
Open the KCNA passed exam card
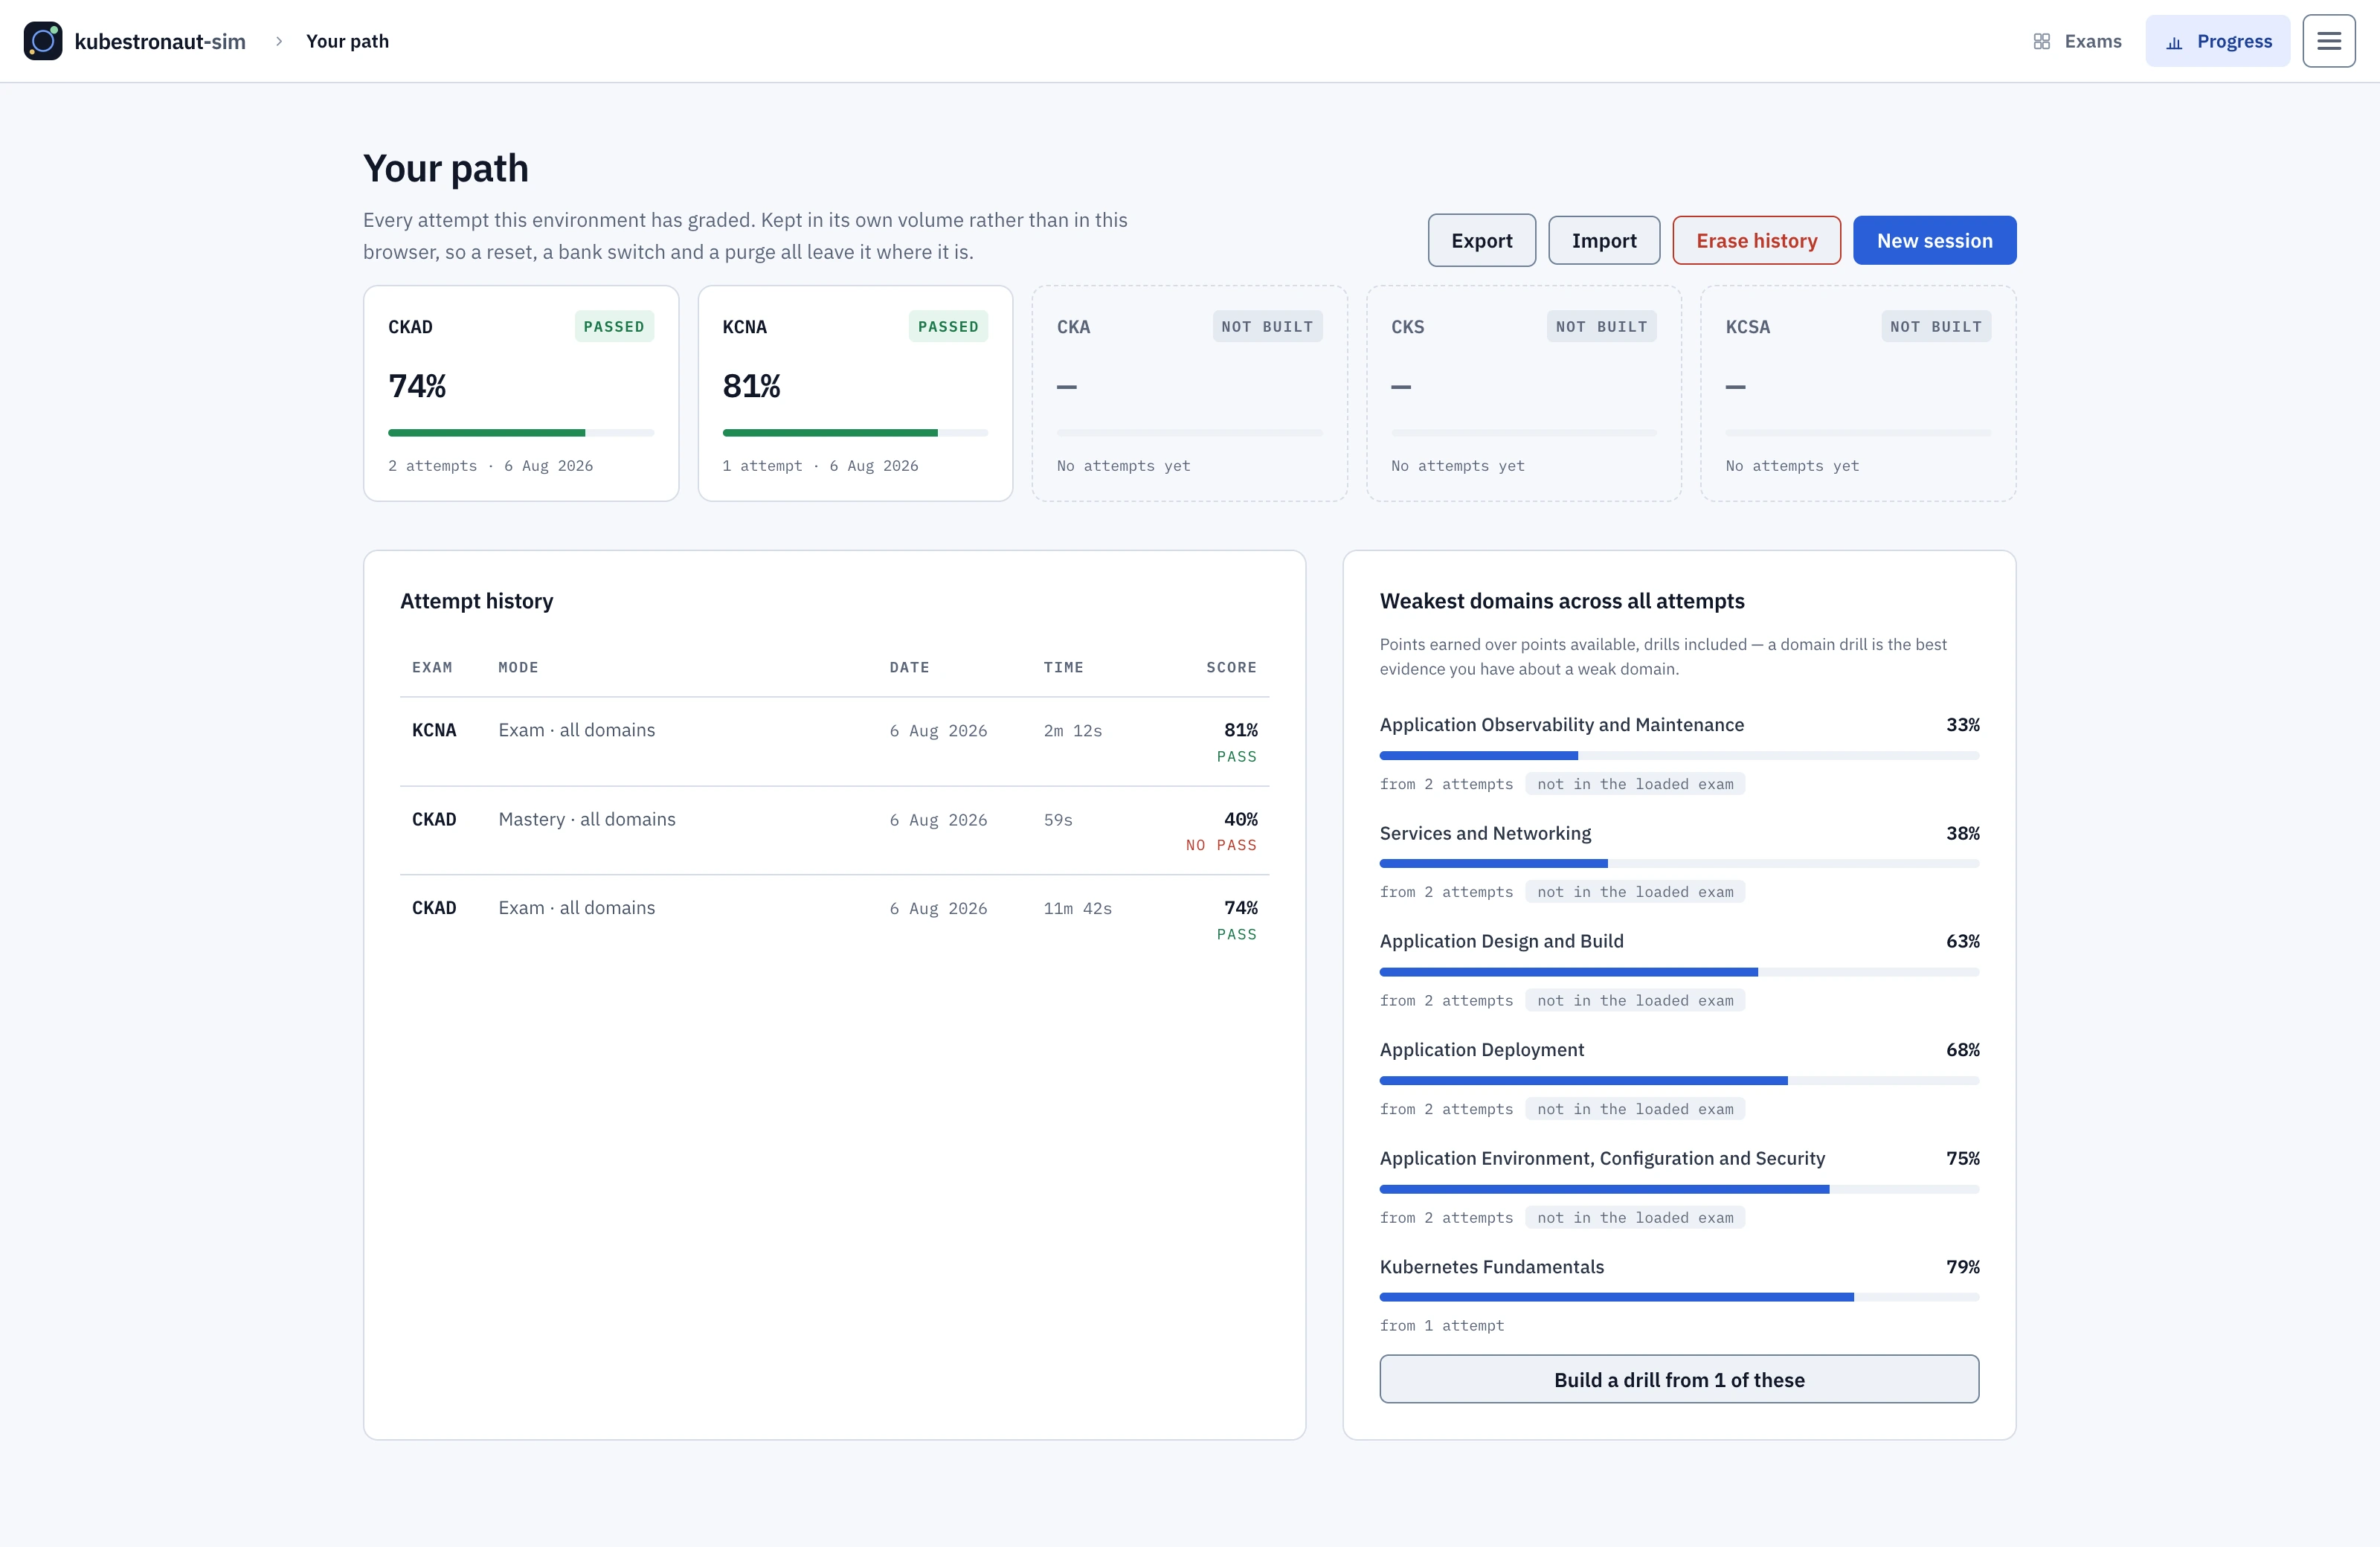tap(855, 393)
